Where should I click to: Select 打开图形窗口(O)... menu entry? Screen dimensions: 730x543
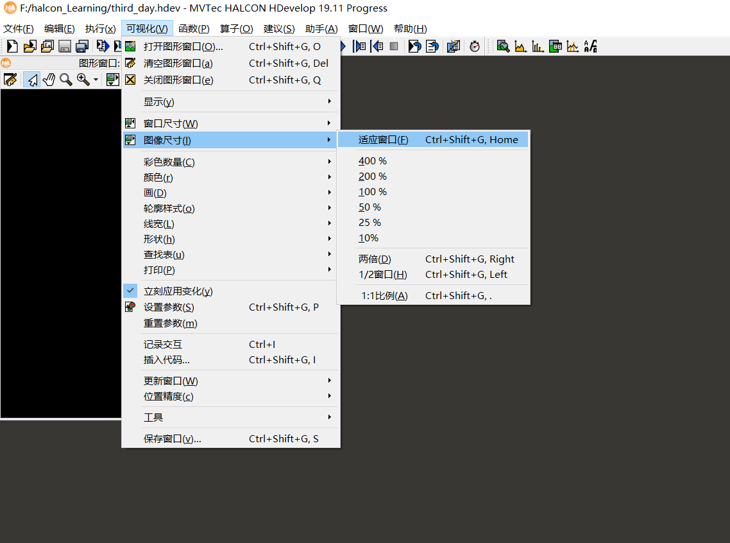[x=231, y=47]
